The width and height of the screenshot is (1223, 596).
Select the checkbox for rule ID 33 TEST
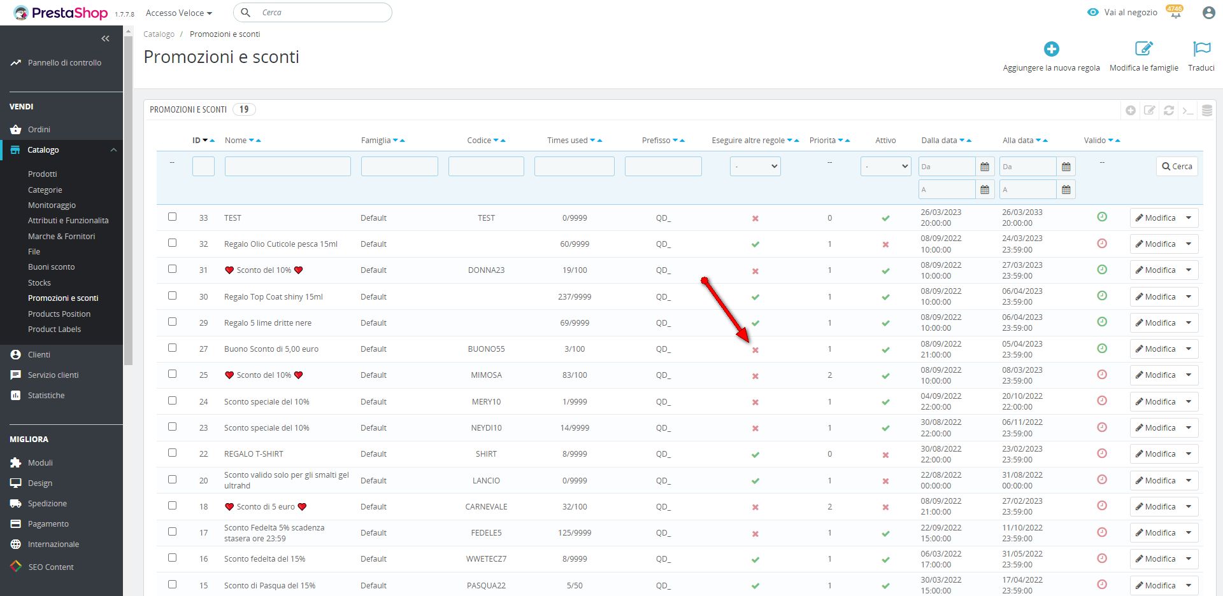pyautogui.click(x=172, y=217)
